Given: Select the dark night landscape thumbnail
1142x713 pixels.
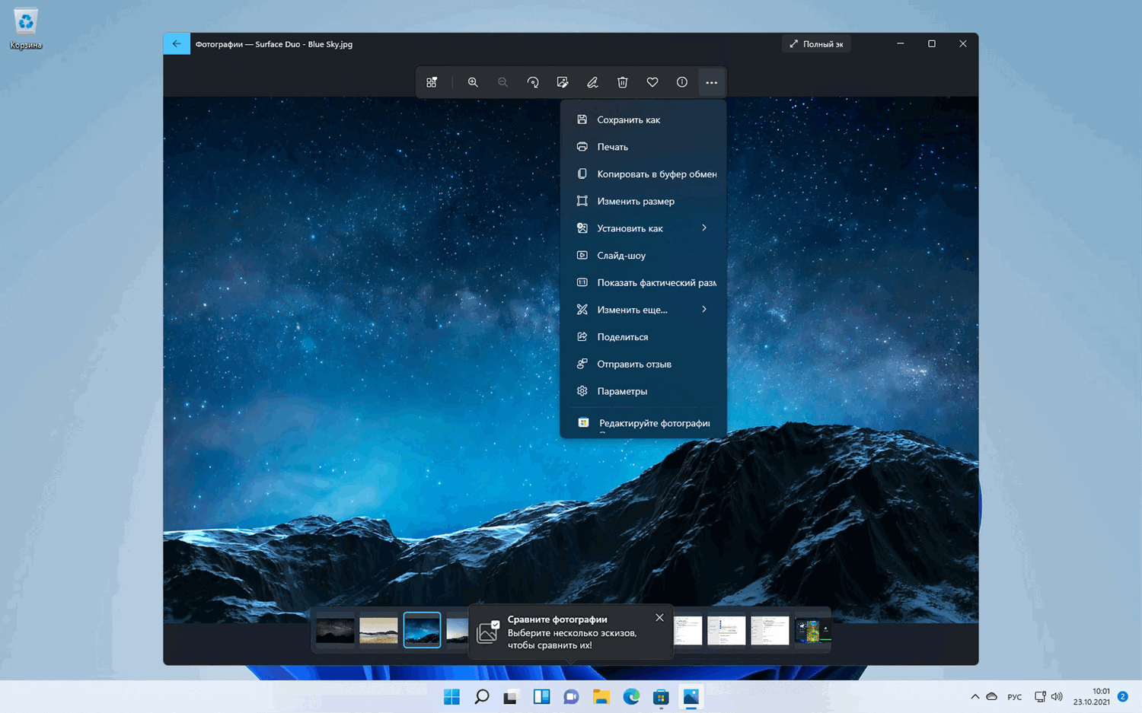Looking at the screenshot, I should point(335,631).
